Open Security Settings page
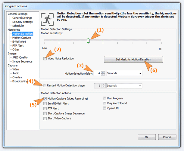The image size is (184, 151). coord(22,22)
